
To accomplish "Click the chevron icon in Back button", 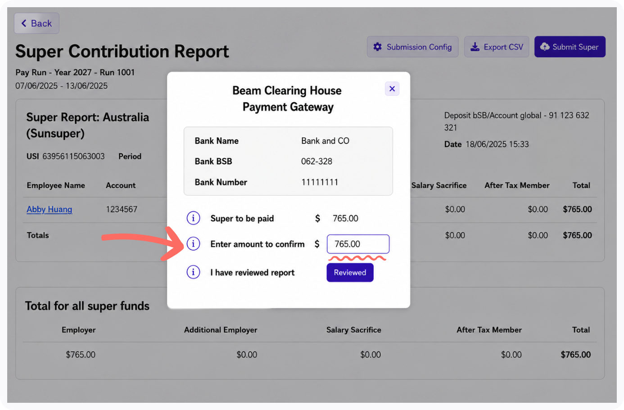I will point(24,23).
